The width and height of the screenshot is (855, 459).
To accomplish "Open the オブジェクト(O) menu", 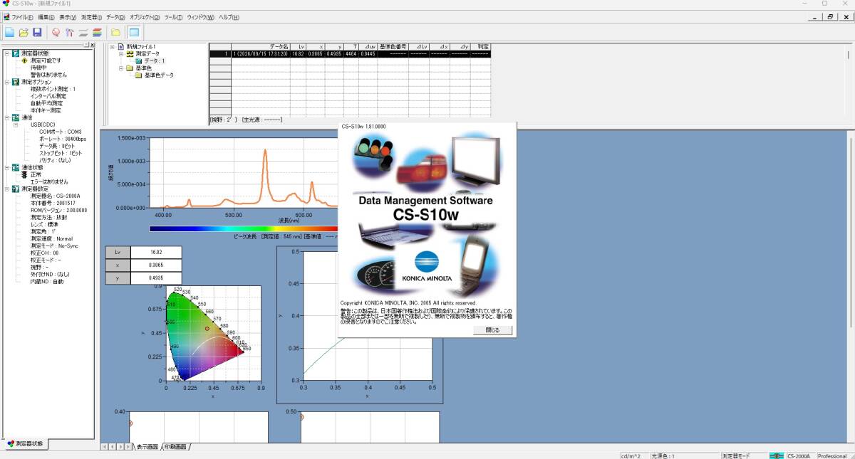I will [x=145, y=17].
